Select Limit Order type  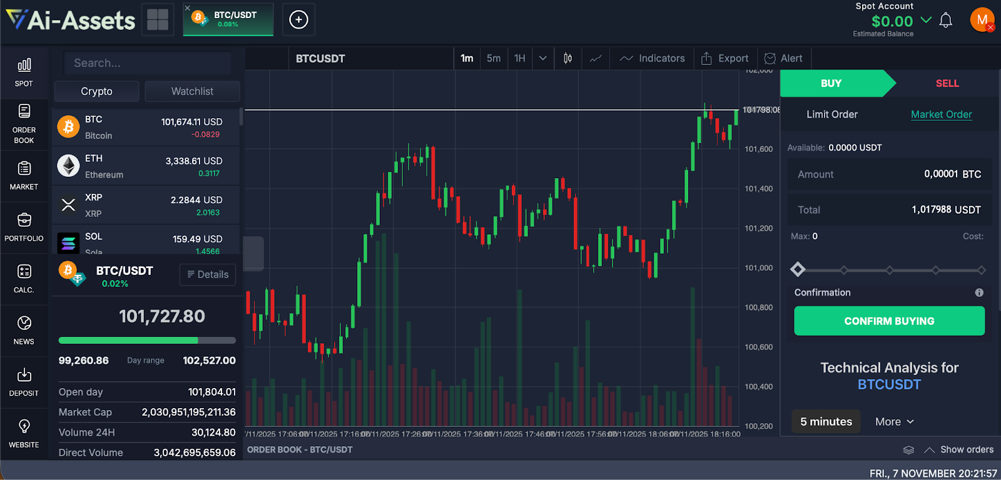click(x=831, y=114)
